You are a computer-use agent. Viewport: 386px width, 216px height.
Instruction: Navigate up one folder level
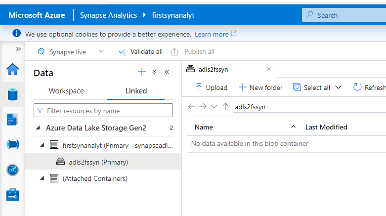(x=225, y=107)
